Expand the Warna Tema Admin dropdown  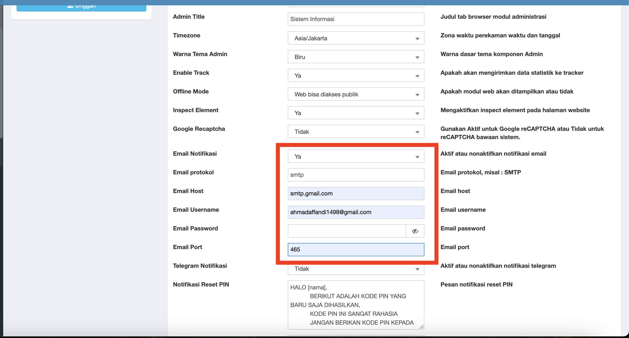click(x=355, y=57)
